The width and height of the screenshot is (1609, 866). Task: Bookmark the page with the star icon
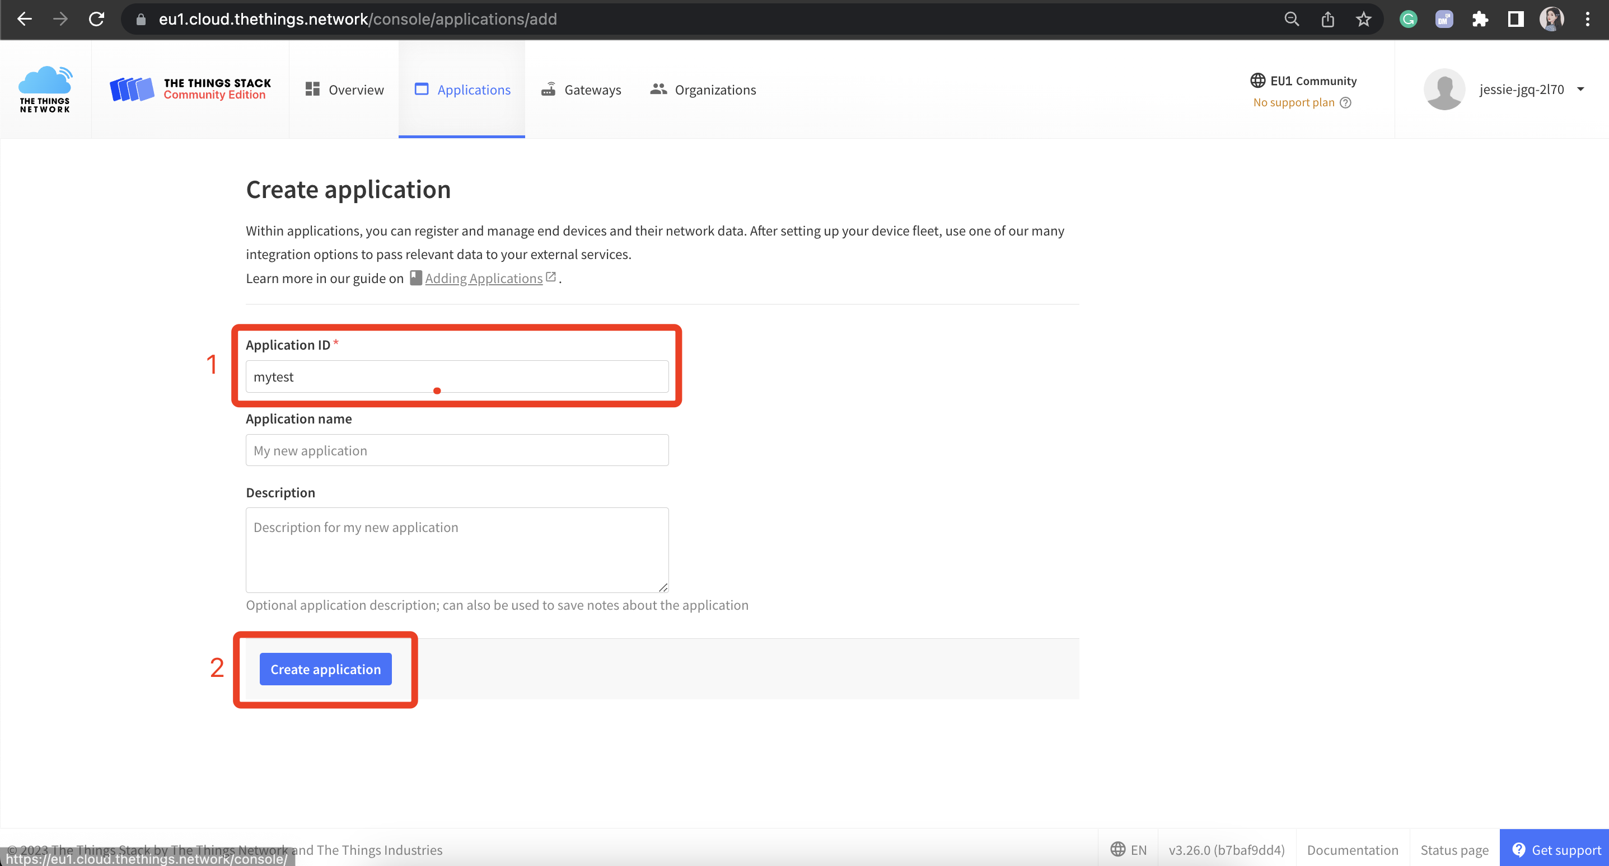point(1364,18)
